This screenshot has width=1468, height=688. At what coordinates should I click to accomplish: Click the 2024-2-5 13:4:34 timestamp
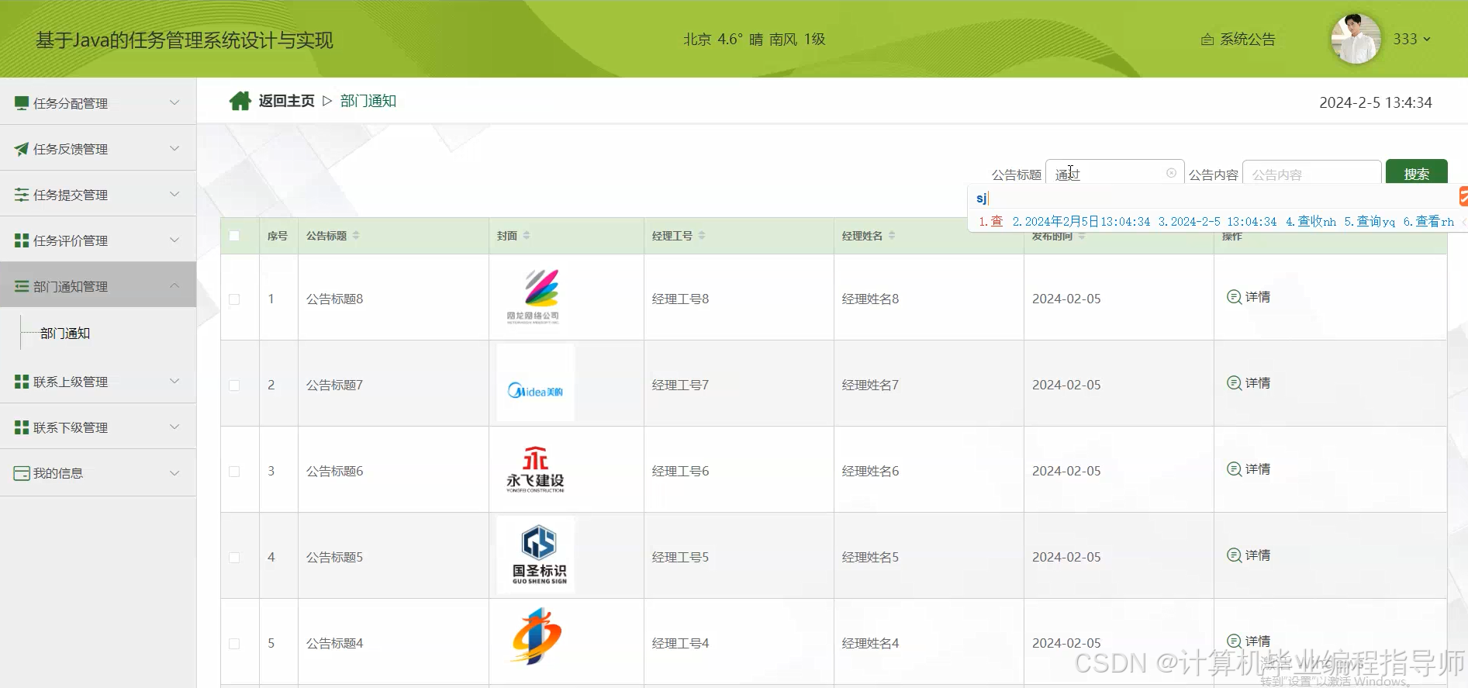tap(1376, 102)
